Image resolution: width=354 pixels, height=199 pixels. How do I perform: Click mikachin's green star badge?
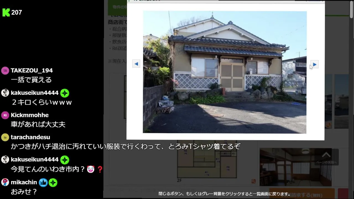click(x=53, y=182)
